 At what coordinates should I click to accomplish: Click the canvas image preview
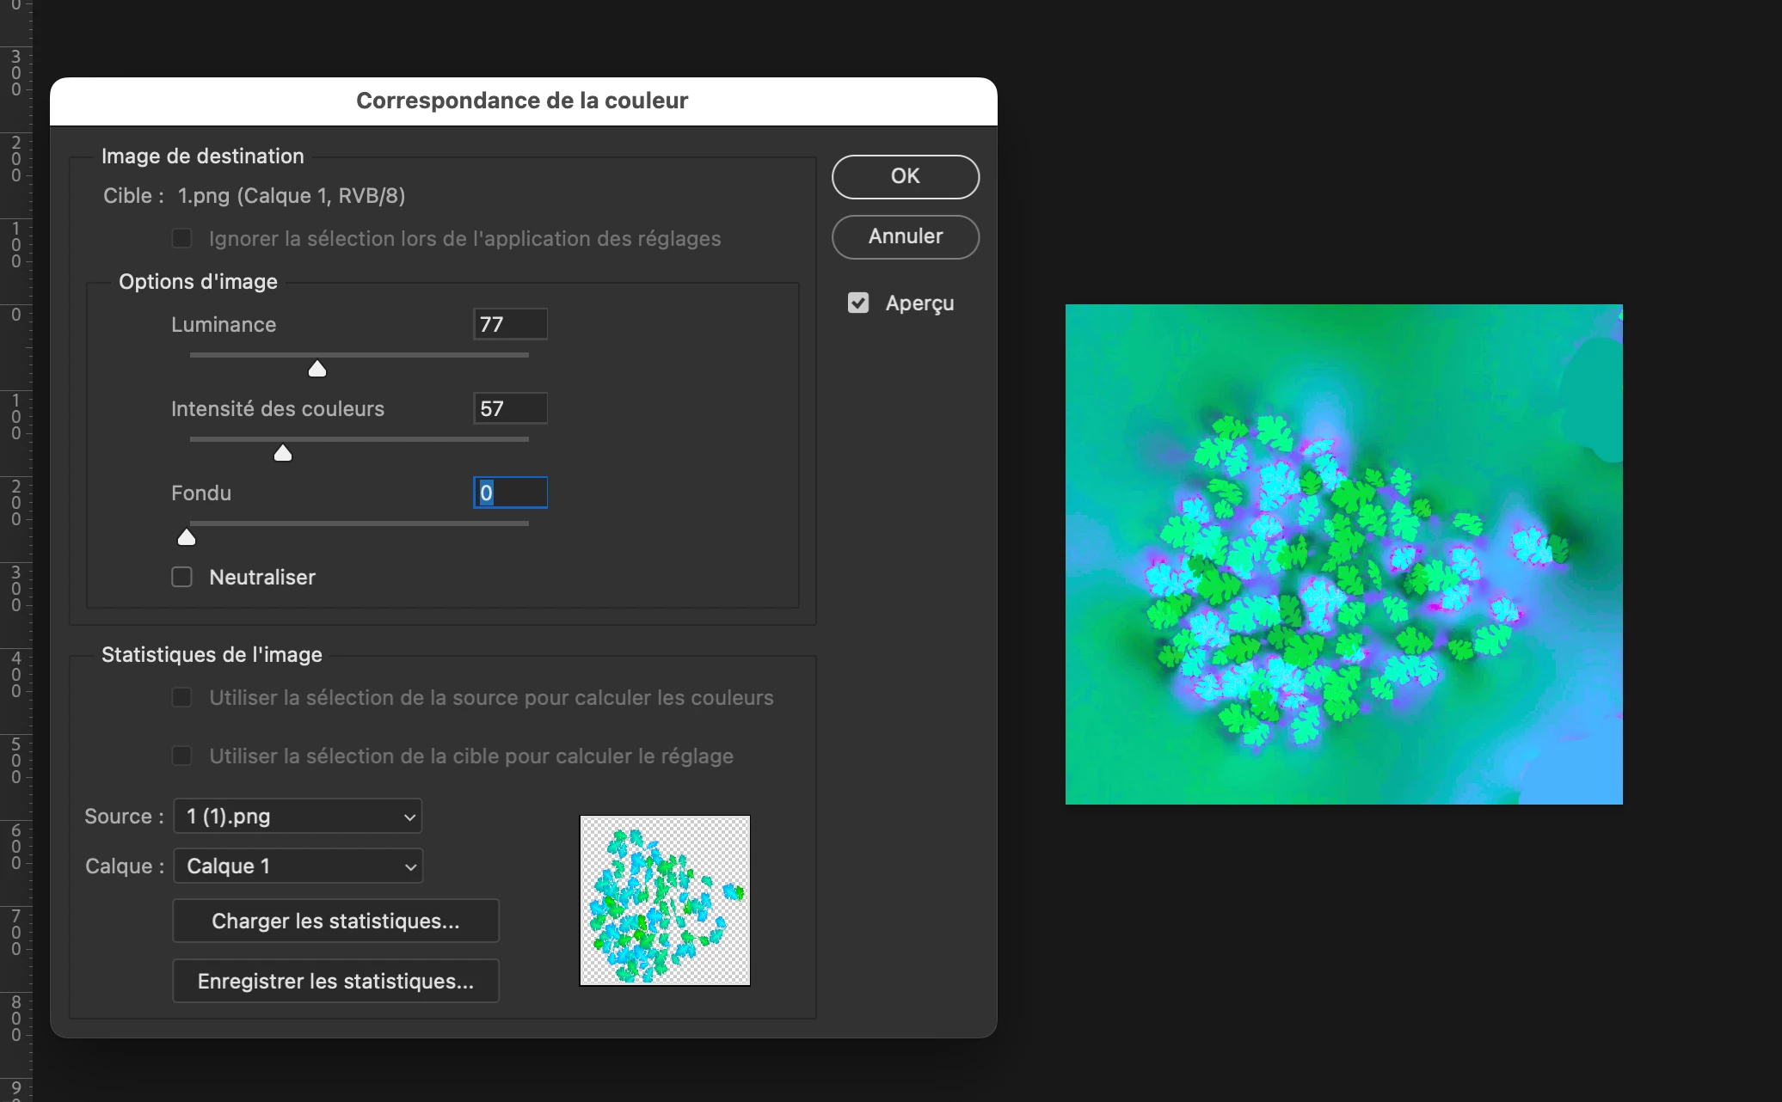pos(1343,554)
